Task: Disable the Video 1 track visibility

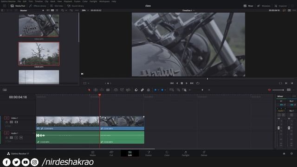Action: 16,122
